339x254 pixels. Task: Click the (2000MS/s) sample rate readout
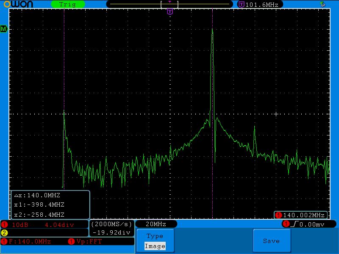[111, 224]
